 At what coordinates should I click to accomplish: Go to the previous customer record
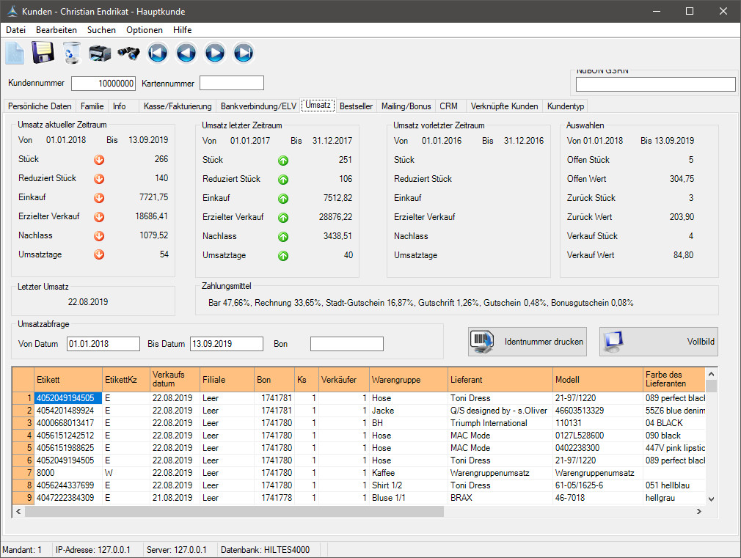(186, 53)
